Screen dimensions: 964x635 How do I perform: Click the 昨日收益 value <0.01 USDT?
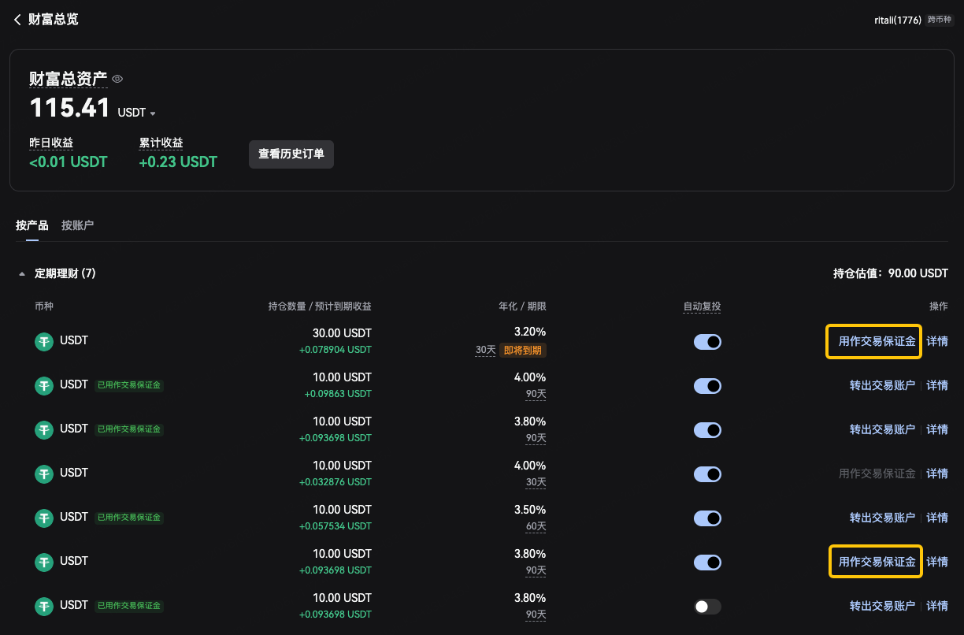coord(69,162)
